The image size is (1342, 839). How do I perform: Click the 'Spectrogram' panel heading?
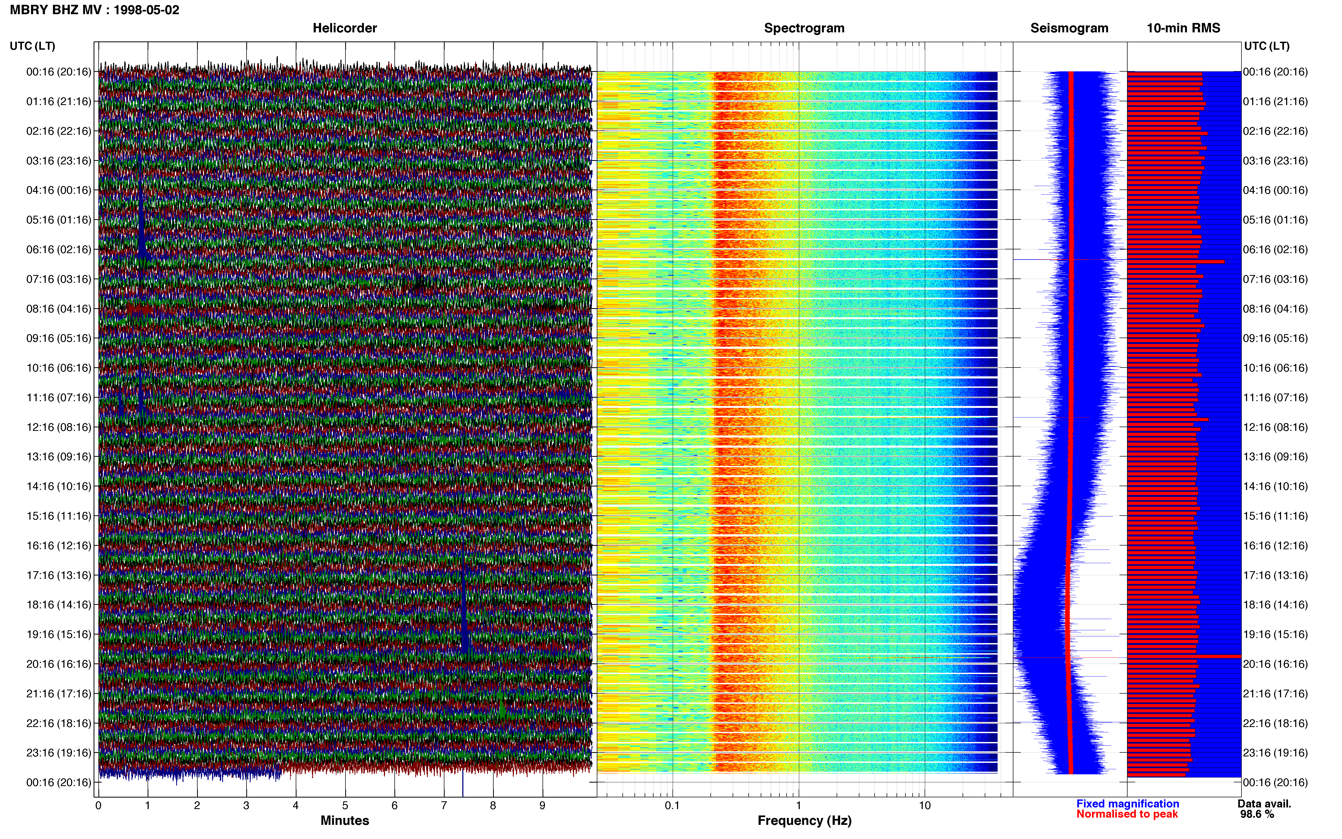click(804, 28)
